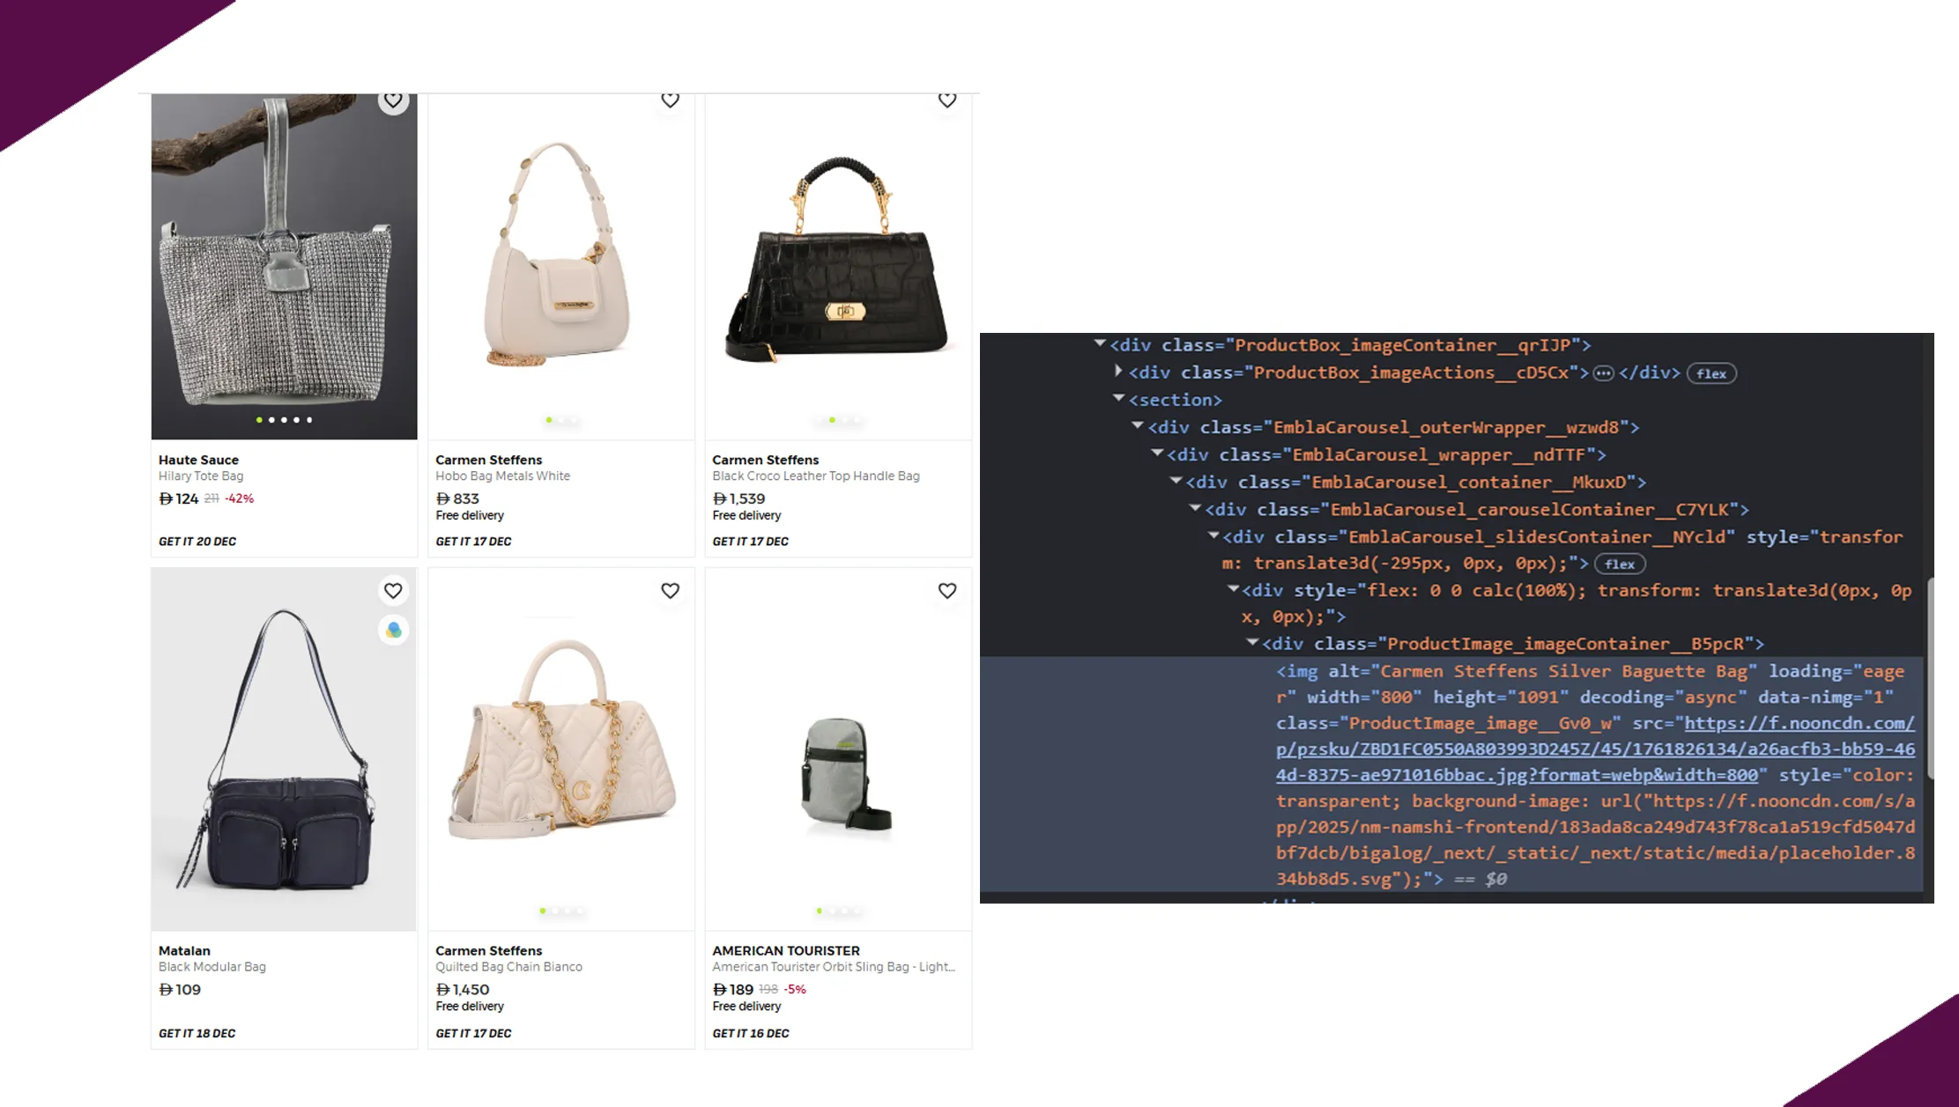Open Carmen Steffens Hobo Bag Metals White title
The image size is (1959, 1107).
[502, 476]
